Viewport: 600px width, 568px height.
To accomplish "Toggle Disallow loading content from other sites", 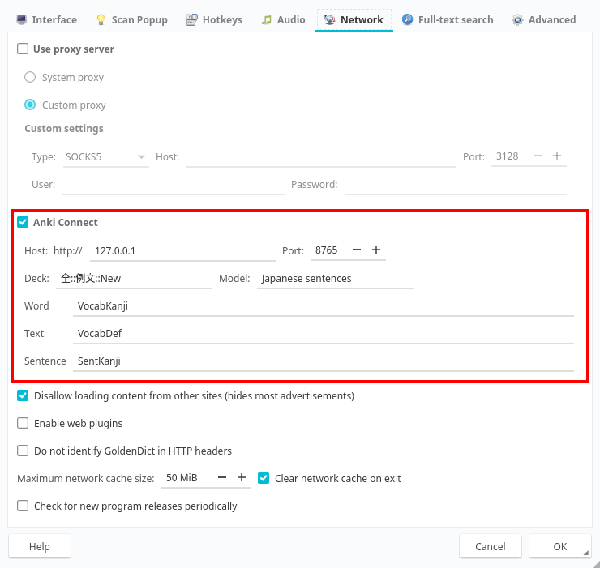I will (x=23, y=396).
